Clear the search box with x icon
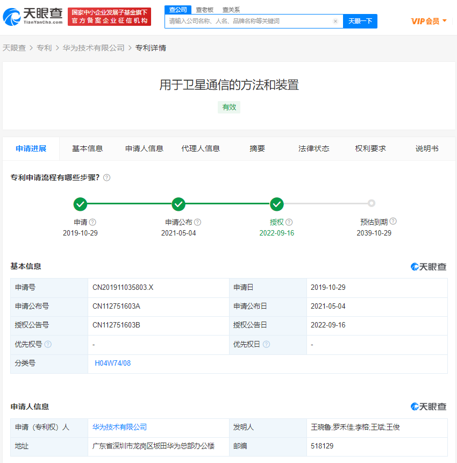Image resolution: width=457 pixels, height=463 pixels. tap(335, 22)
